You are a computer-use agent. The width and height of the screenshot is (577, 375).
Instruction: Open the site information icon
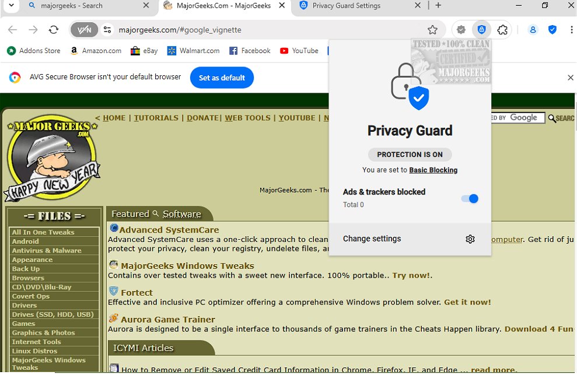(107, 30)
